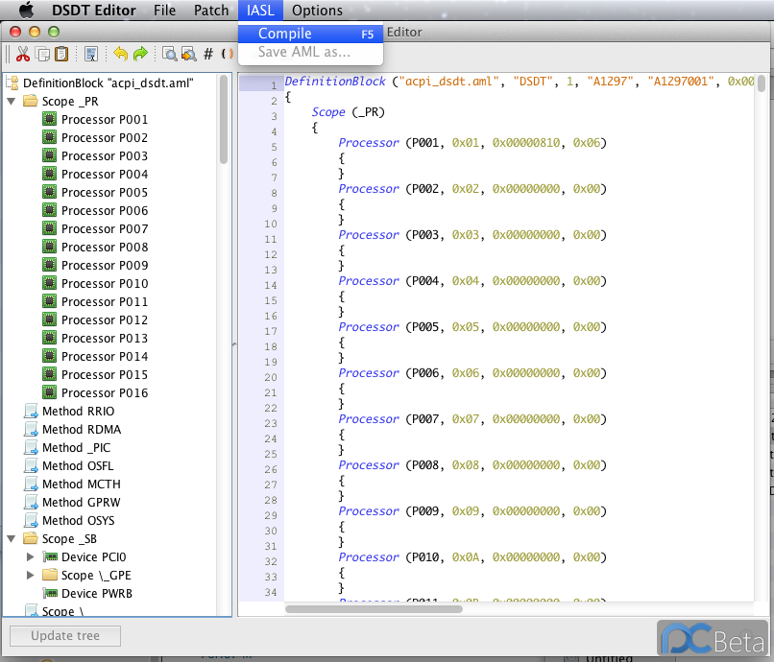774x662 pixels.
Task: Expand the Device PCI0 node
Action: pyautogui.click(x=31, y=557)
